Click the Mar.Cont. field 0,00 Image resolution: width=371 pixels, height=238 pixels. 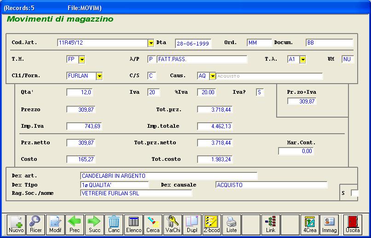(296, 151)
